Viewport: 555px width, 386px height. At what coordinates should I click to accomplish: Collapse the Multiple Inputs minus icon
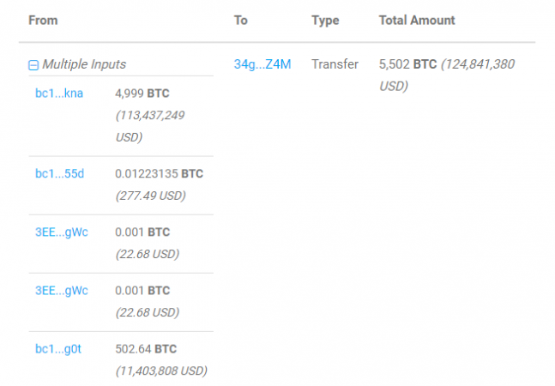coord(33,64)
